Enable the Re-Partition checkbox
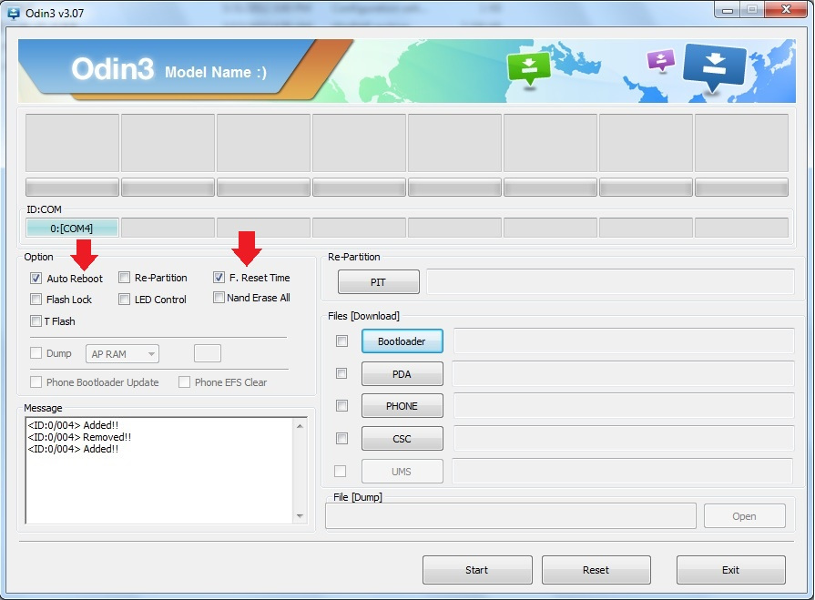815x600 pixels. pos(125,278)
